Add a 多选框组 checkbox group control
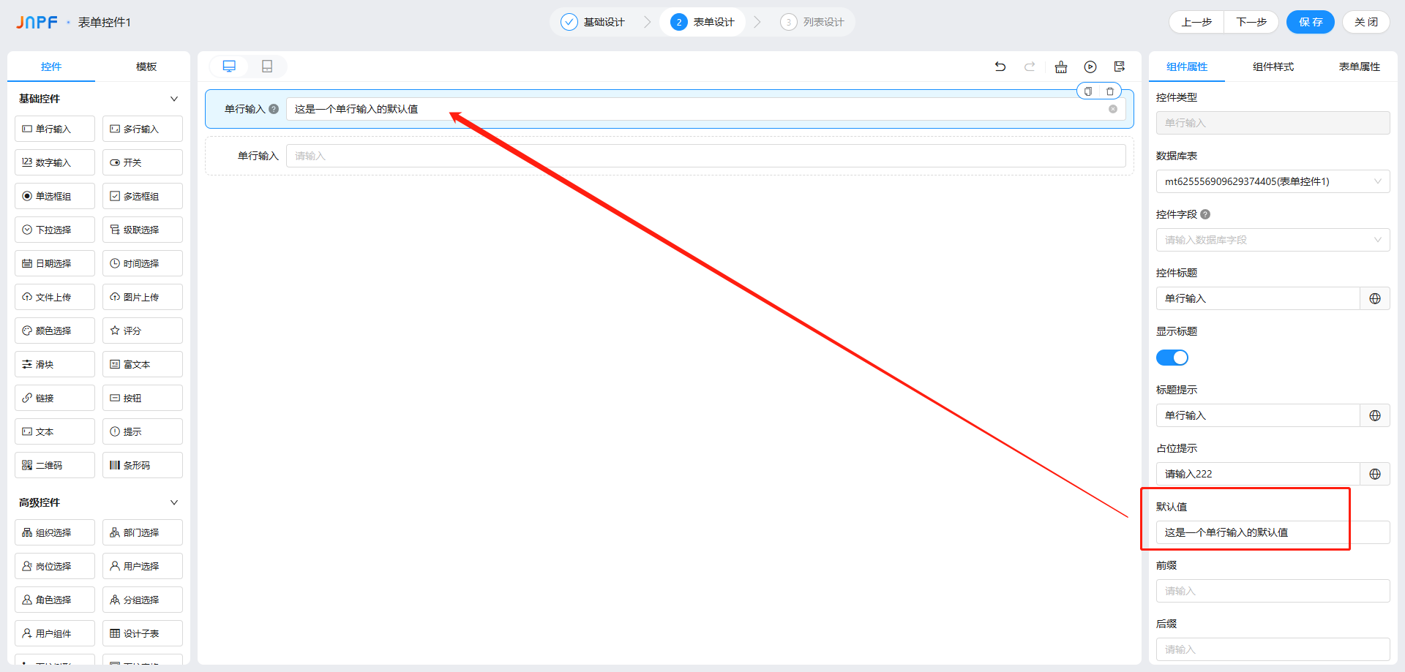The image size is (1405, 672). (x=143, y=196)
